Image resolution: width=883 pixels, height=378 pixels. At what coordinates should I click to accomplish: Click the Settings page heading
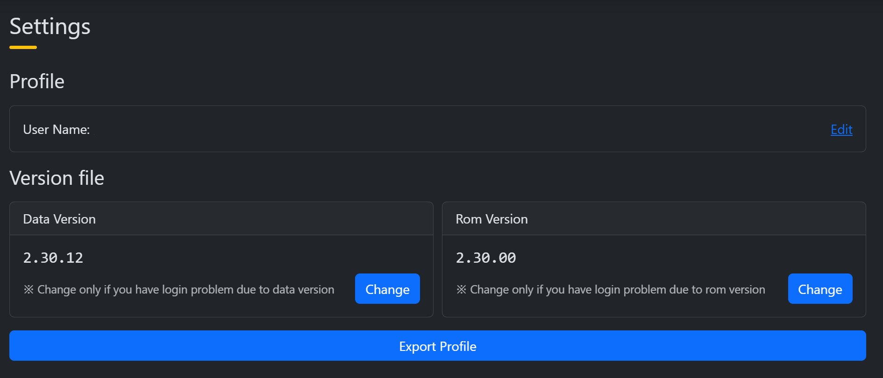click(50, 27)
